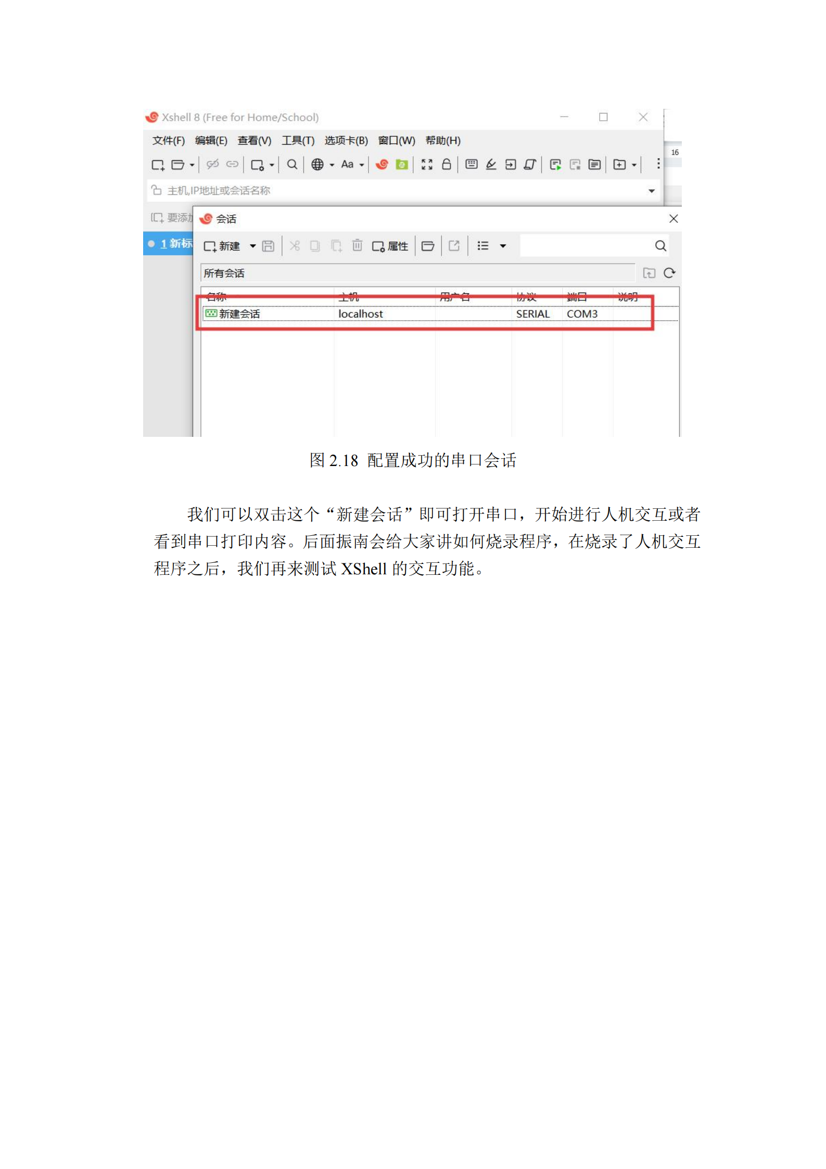The image size is (826, 1169).
Task: Select the '1 新标' session tab
Action: pos(168,244)
